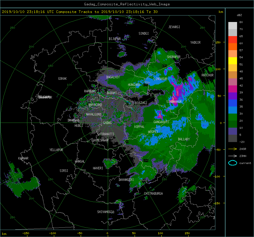Click the KUSTAGI city label
This screenshot has width=254, height=237.
pyautogui.click(x=141, y=103)
